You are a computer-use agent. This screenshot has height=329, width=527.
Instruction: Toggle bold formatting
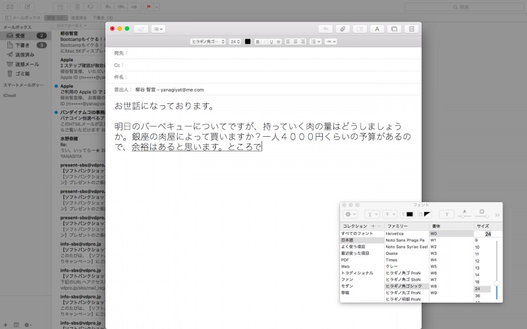pyautogui.click(x=258, y=41)
